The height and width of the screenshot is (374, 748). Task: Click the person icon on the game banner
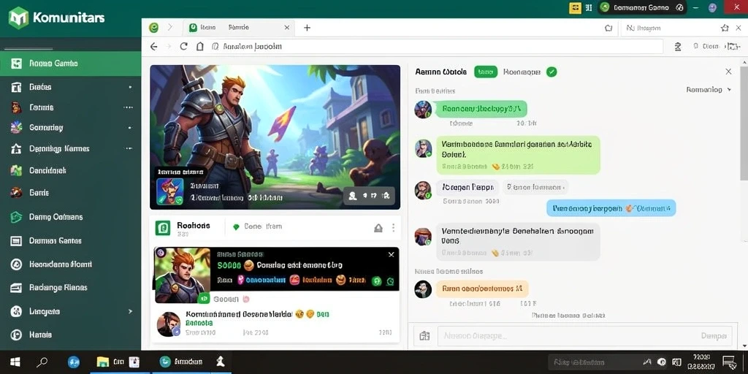[x=353, y=196]
